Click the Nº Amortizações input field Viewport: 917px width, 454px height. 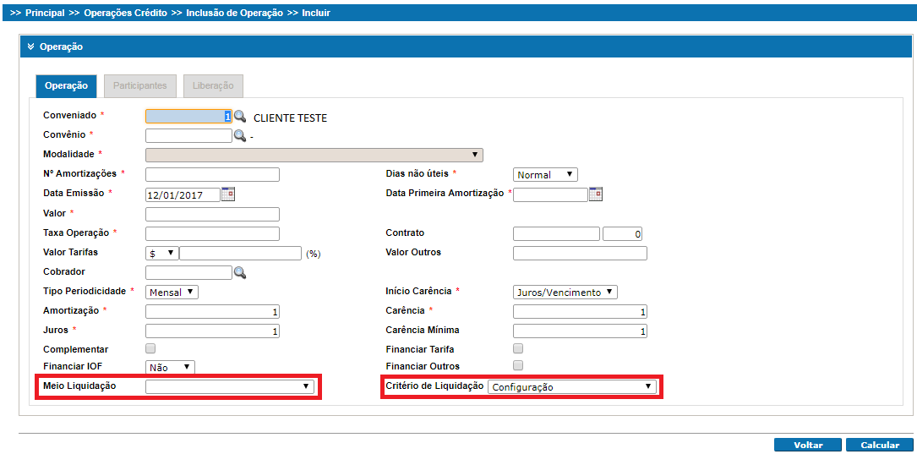pyautogui.click(x=212, y=174)
